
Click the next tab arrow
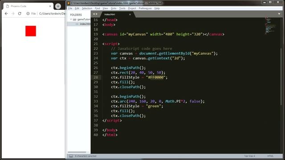point(97,14)
